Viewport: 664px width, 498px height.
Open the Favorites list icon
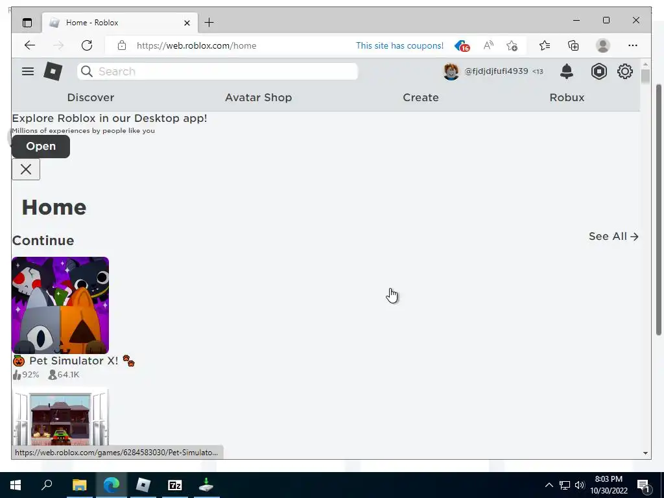pyautogui.click(x=545, y=45)
